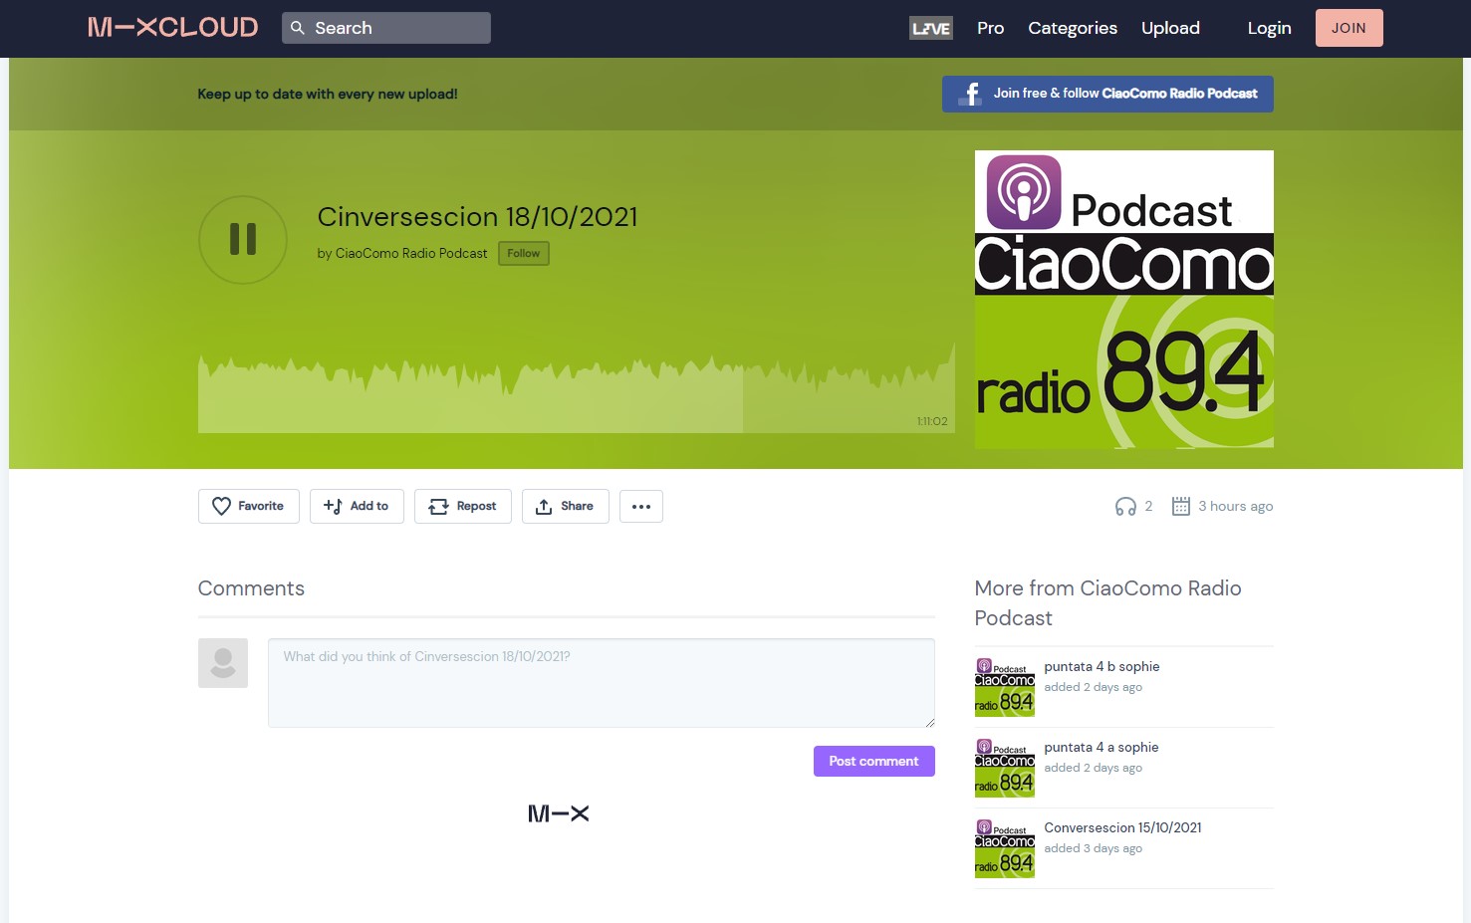Follow CiaoComo Radio Podcast
The width and height of the screenshot is (1471, 923).
(523, 253)
